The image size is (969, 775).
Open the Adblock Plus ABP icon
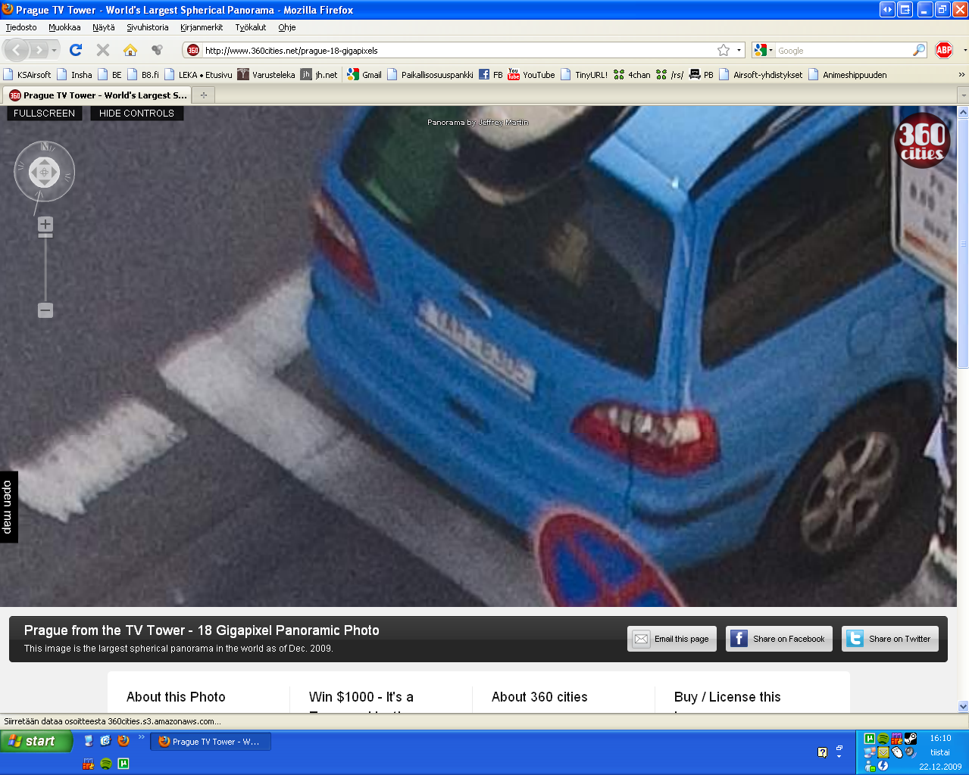tap(944, 50)
